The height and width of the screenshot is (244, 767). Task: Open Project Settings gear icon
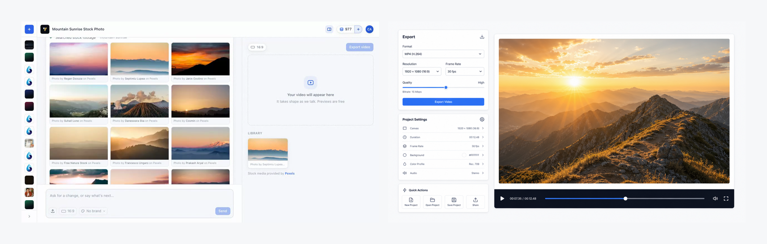pos(482,120)
